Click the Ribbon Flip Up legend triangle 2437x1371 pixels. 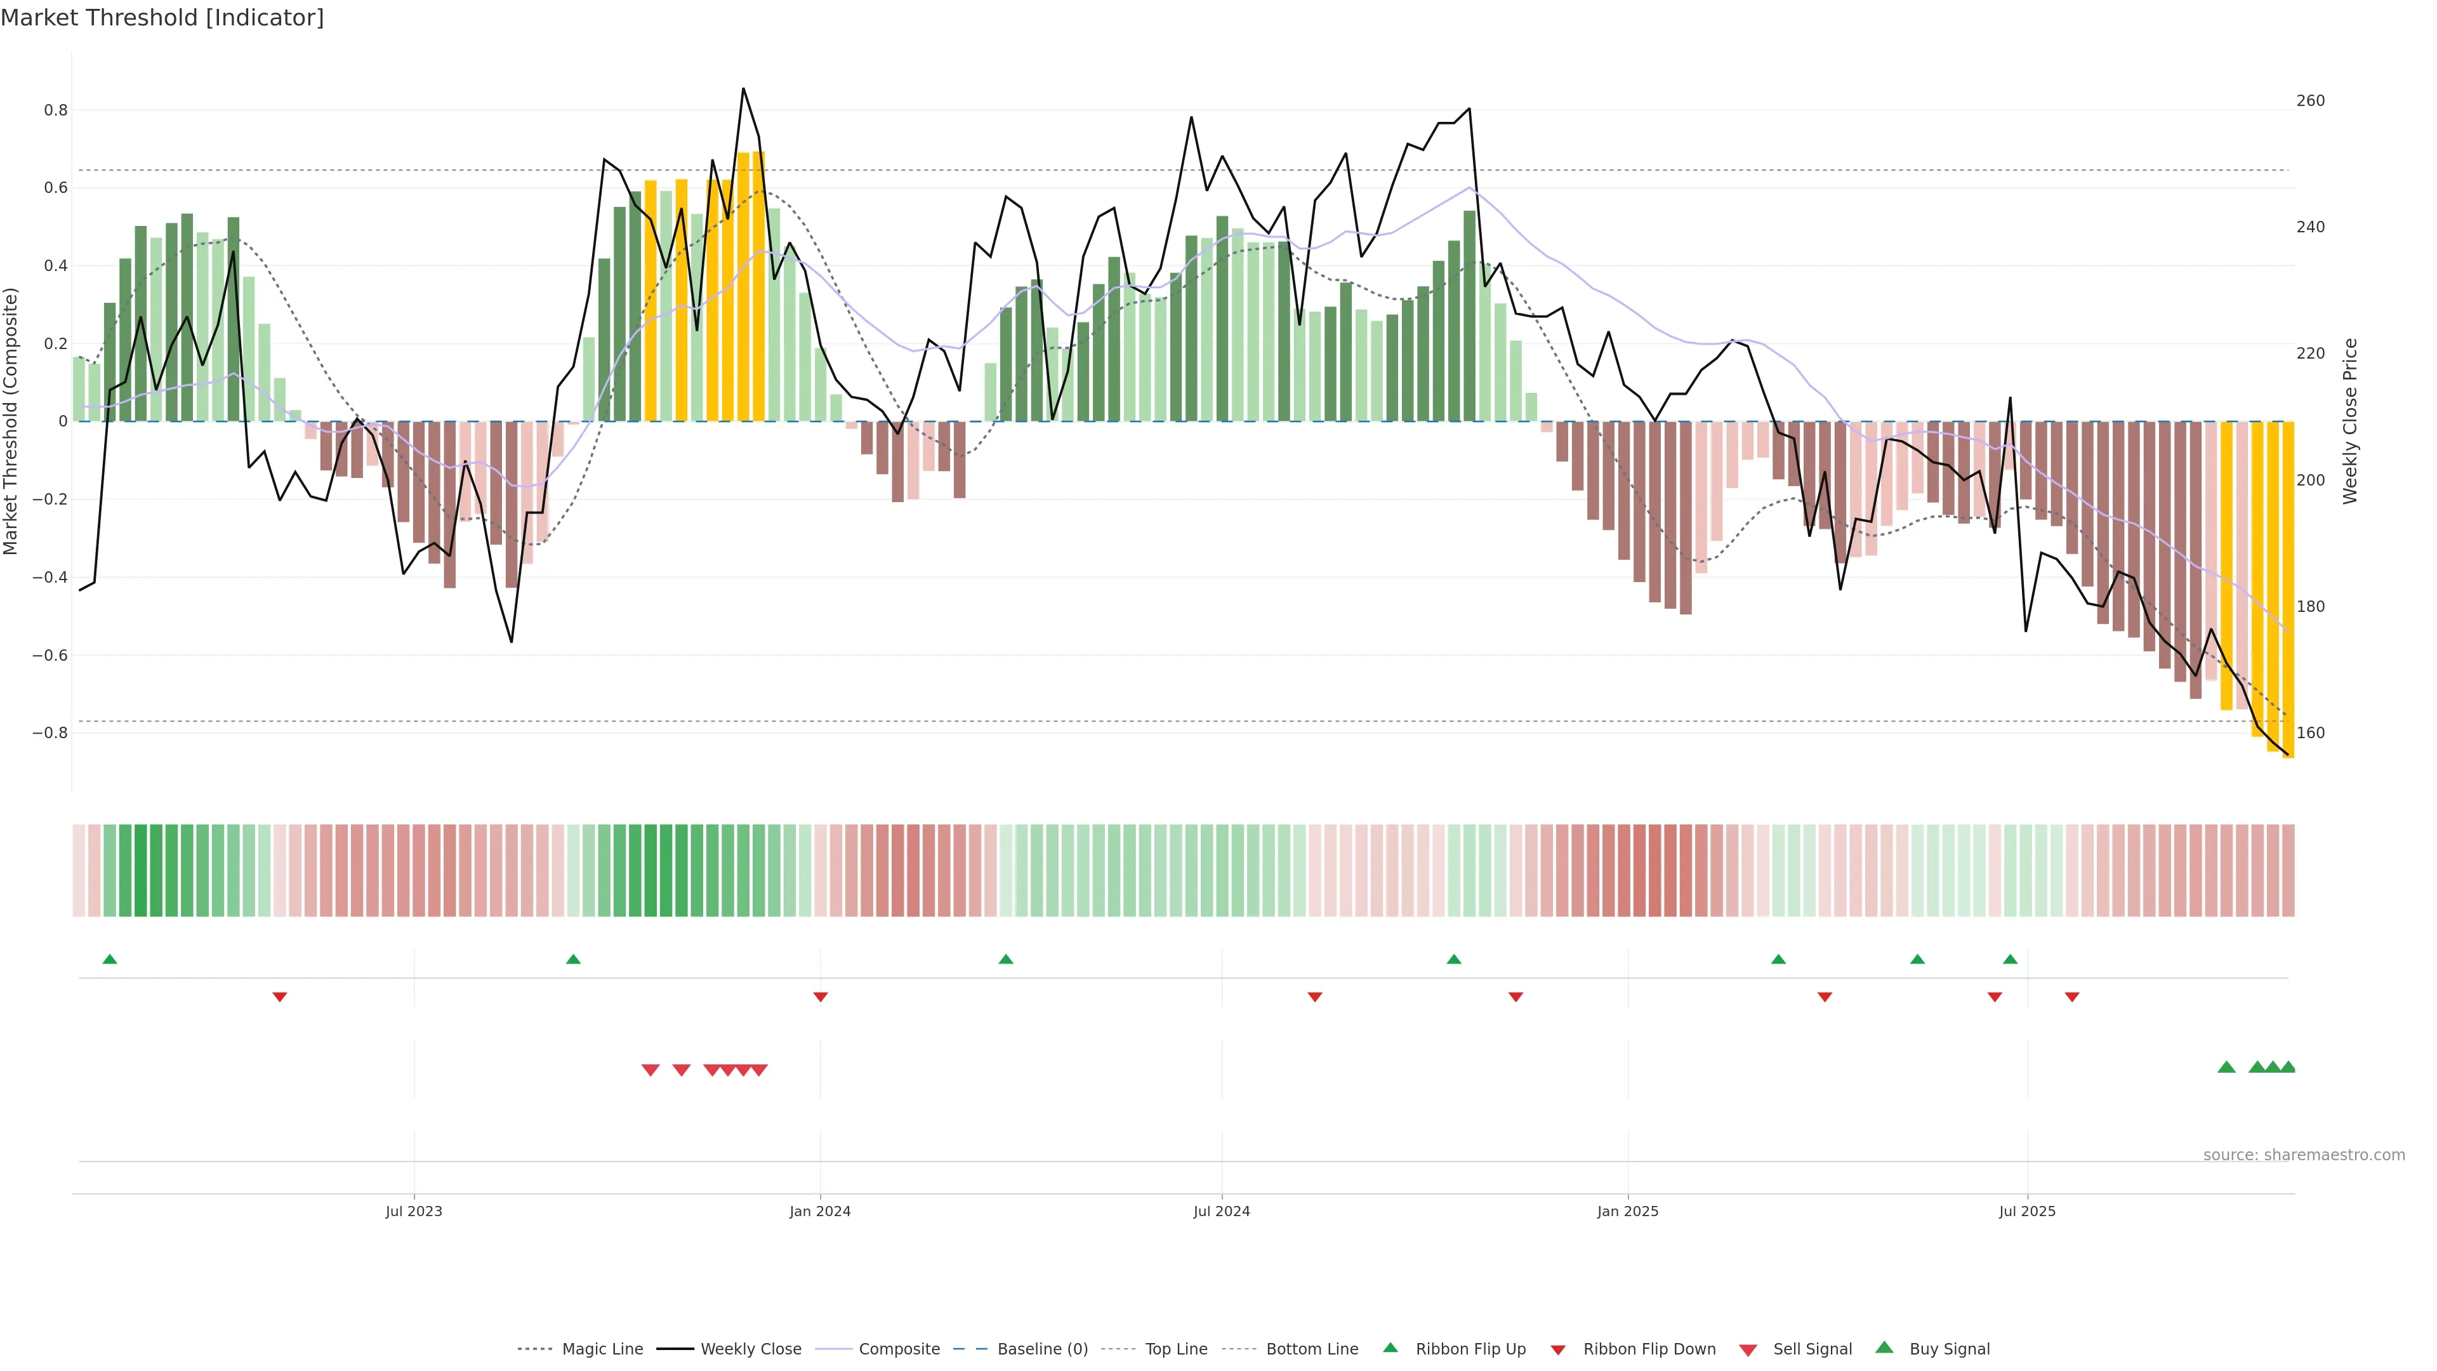(x=1390, y=1348)
